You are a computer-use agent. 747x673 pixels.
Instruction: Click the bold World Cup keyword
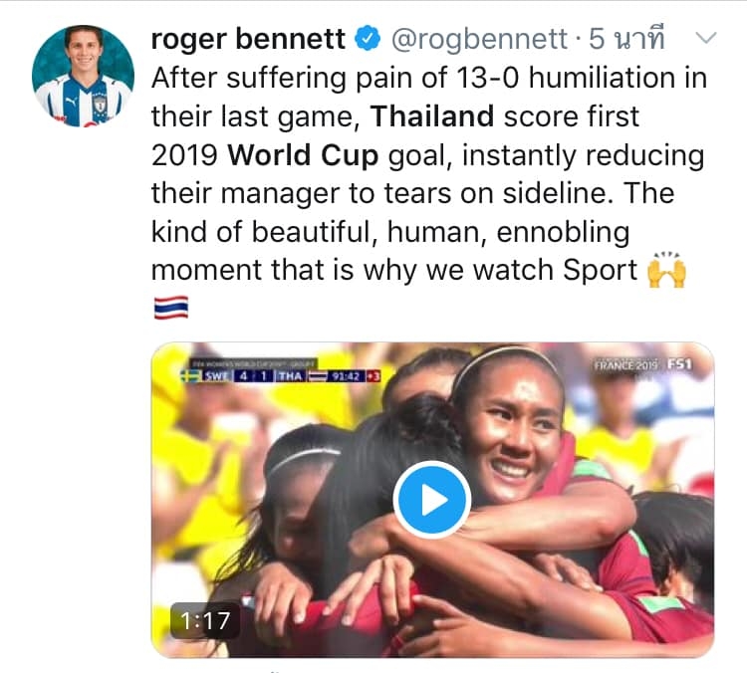304,155
